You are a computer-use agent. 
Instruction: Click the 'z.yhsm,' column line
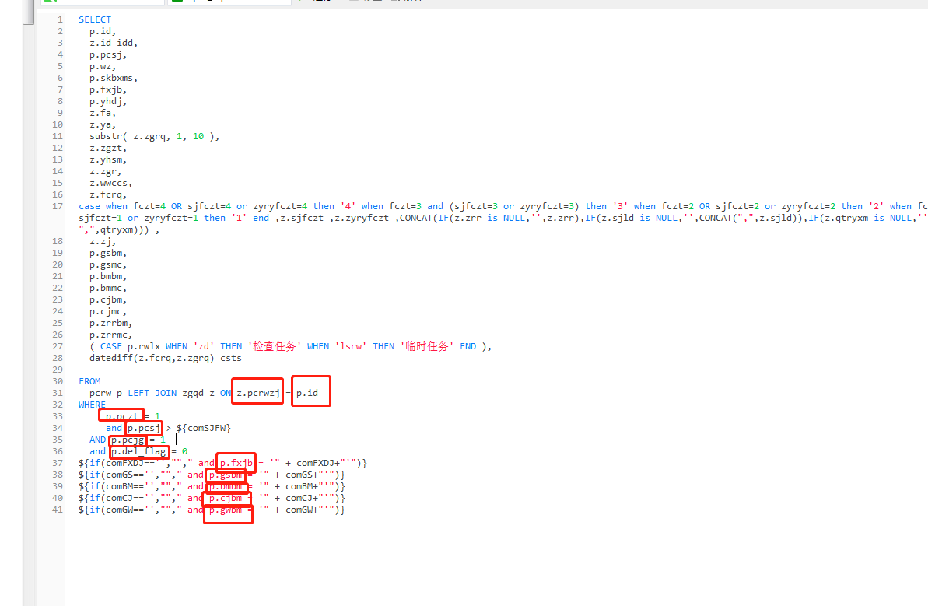(x=108, y=159)
